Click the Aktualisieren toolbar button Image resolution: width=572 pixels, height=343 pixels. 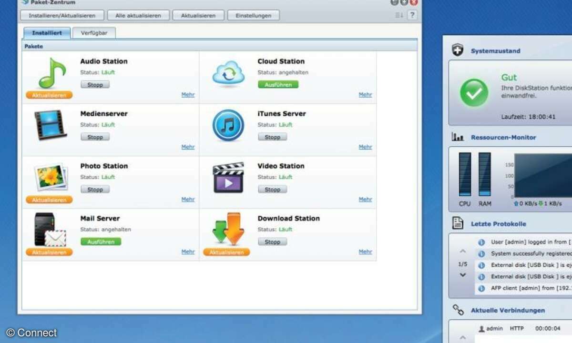tap(198, 15)
